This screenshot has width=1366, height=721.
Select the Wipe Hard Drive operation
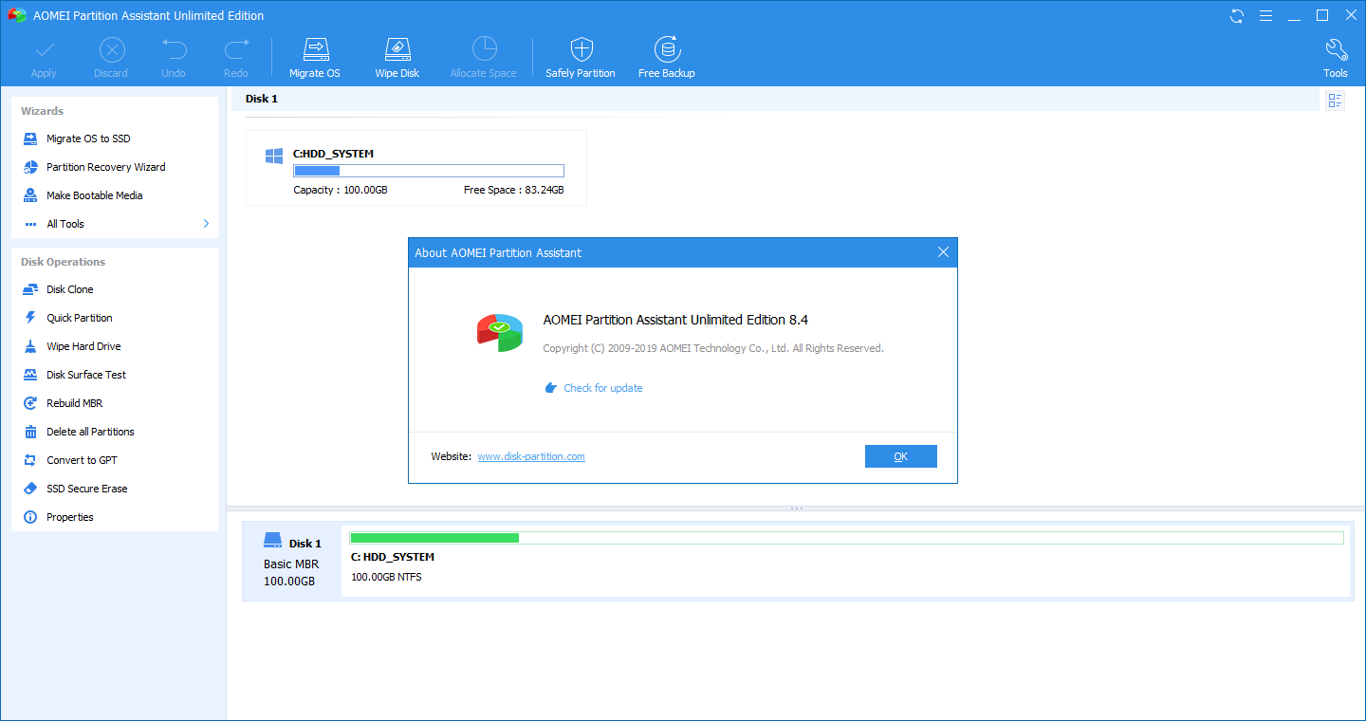point(71,346)
